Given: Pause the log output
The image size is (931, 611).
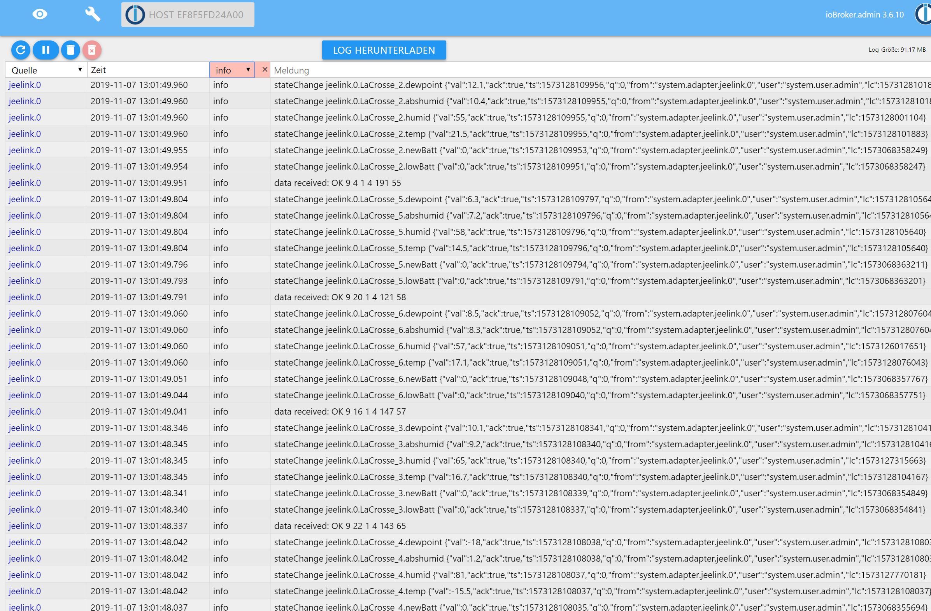Looking at the screenshot, I should (46, 50).
